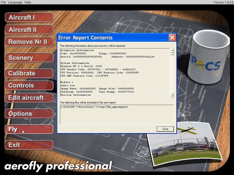This screenshot has width=234, height=175.
Task: Choose the Aircraft II button
Action: pos(29,30)
